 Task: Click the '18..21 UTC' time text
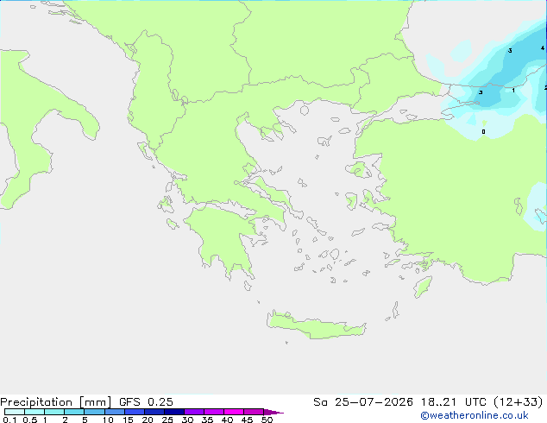[454, 402]
